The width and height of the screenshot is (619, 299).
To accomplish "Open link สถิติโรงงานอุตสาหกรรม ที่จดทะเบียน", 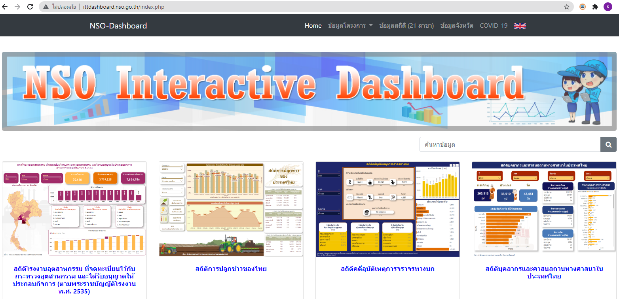I will pos(74,280).
